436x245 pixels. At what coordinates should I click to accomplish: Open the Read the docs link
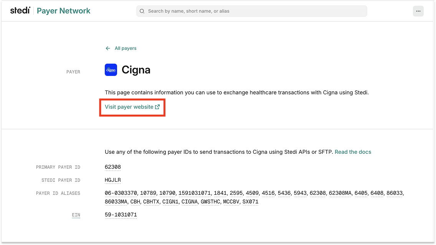[353, 152]
